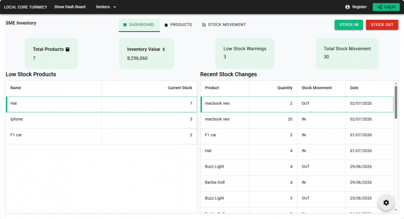Click the Product column header
Image resolution: width=404 pixels, height=219 pixels.
click(225, 88)
